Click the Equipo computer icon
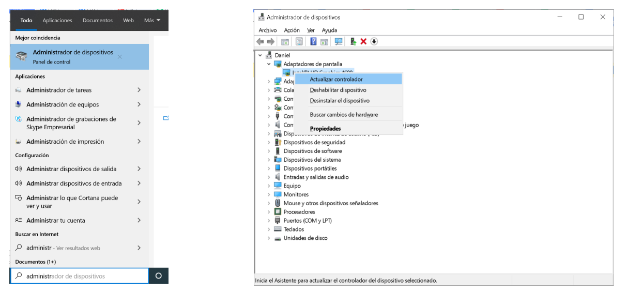 point(278,186)
